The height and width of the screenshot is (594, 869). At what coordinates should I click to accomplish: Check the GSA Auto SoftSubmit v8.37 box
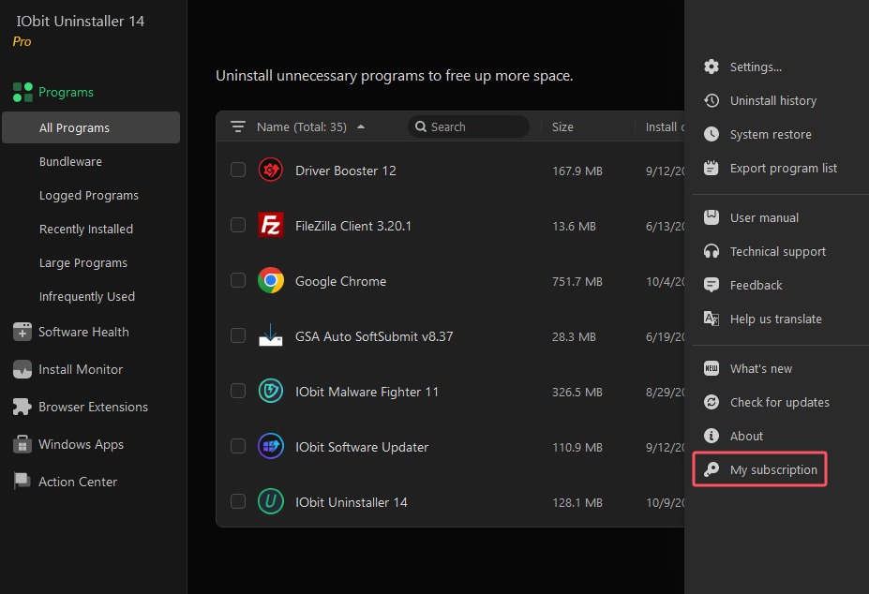pyautogui.click(x=238, y=335)
